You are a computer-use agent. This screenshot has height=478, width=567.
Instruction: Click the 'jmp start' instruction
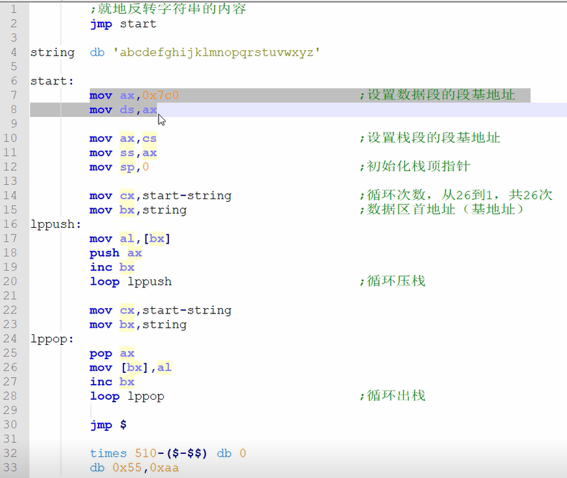[123, 24]
